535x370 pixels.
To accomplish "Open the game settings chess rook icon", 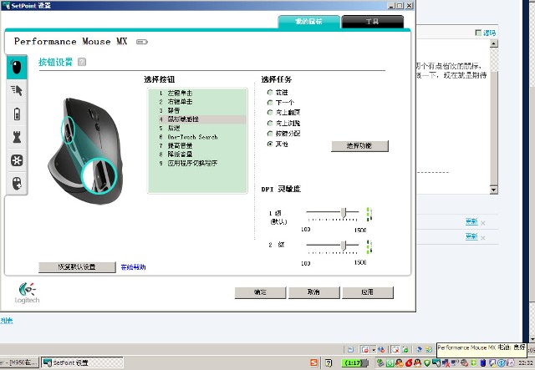I will 17,137.
